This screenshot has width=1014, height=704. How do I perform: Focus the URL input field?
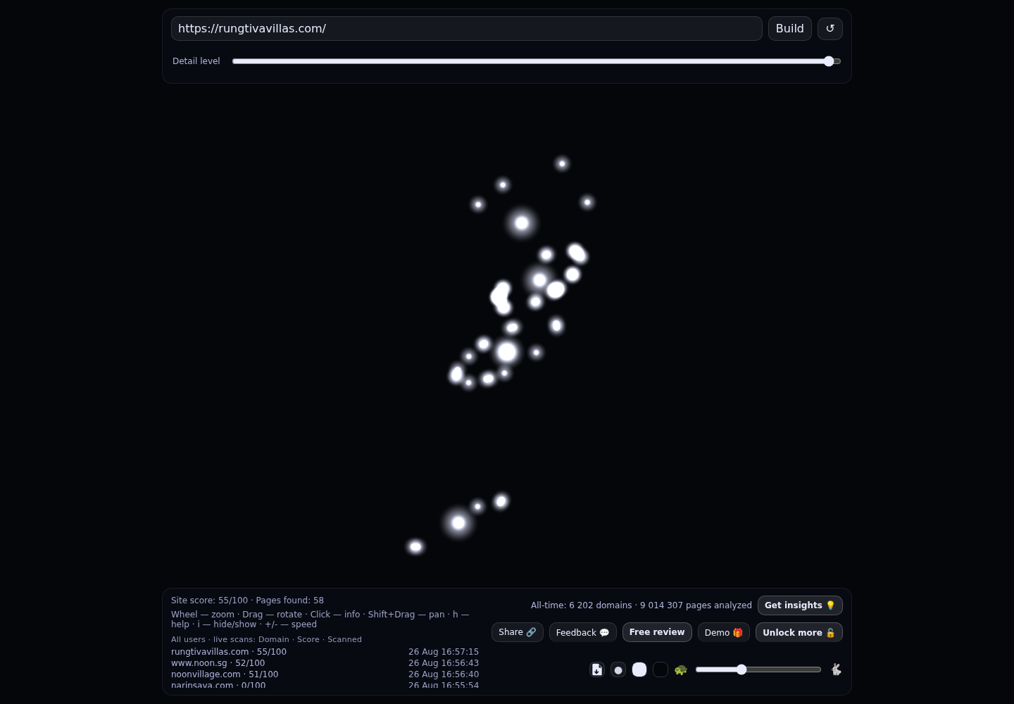[467, 29]
